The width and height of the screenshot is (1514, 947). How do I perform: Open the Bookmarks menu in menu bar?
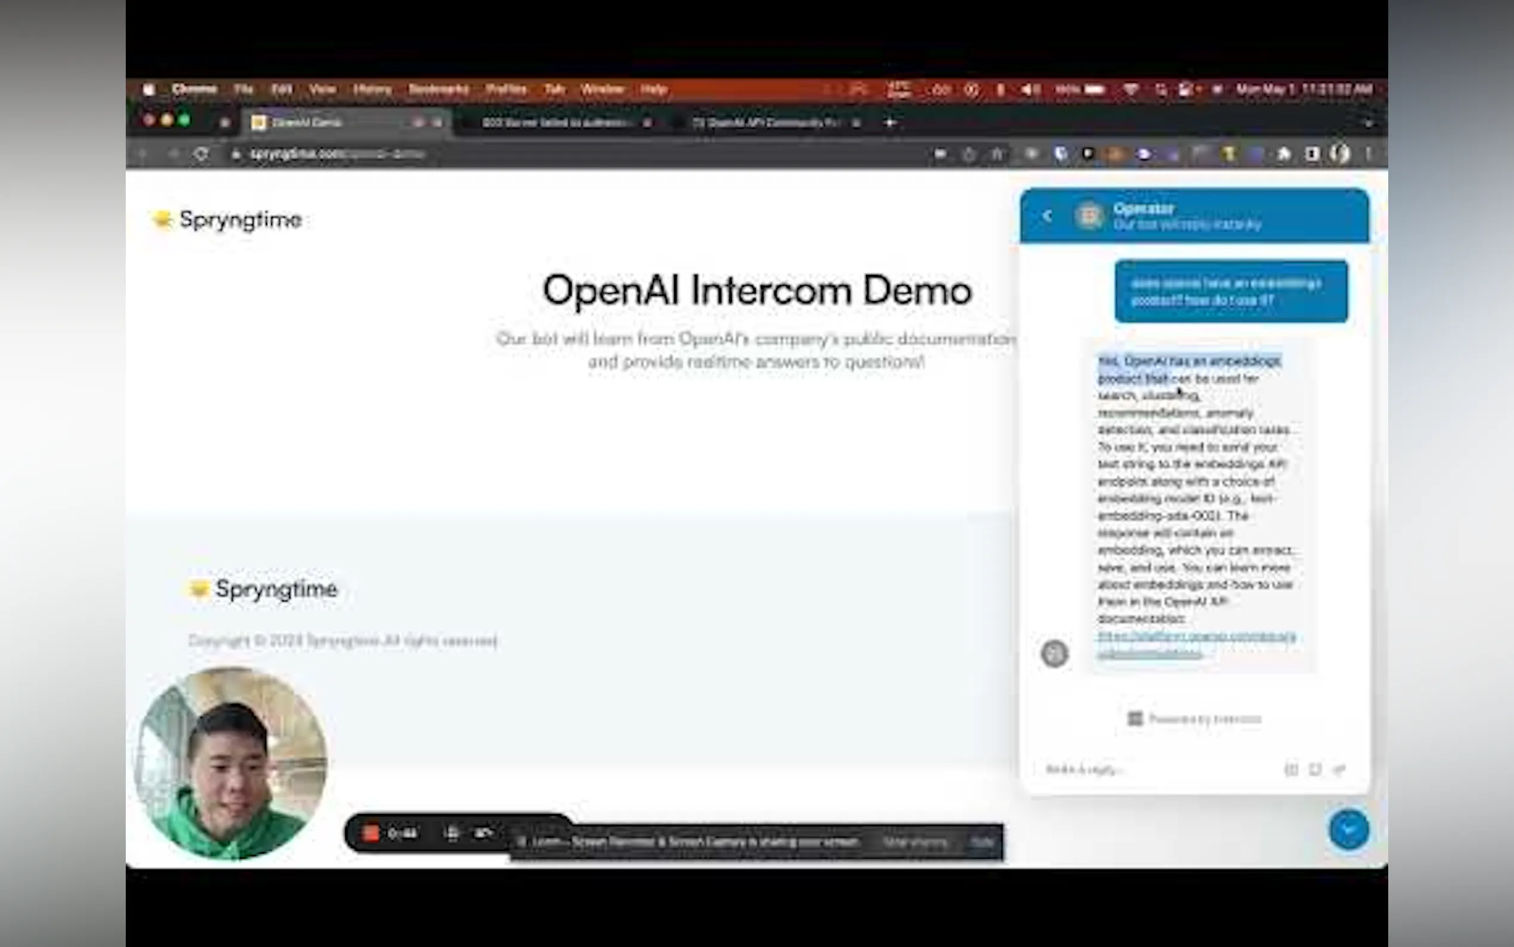438,89
